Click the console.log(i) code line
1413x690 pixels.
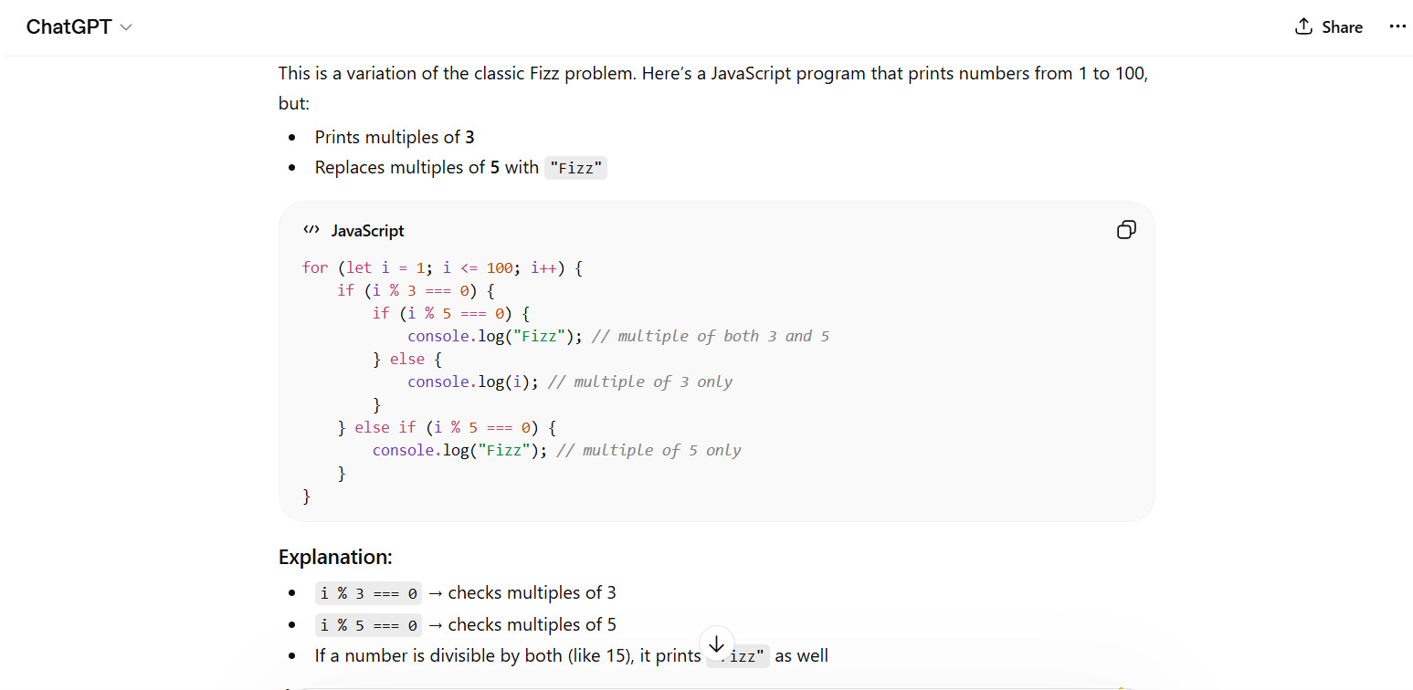point(473,382)
